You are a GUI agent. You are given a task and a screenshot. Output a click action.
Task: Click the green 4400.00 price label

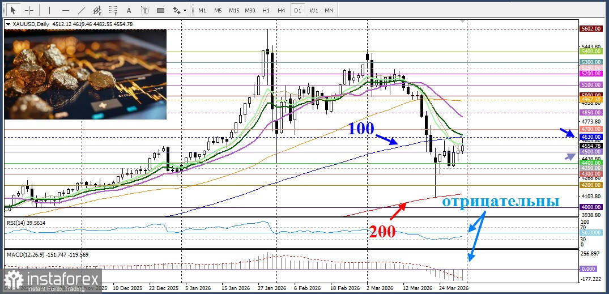pos(591,164)
